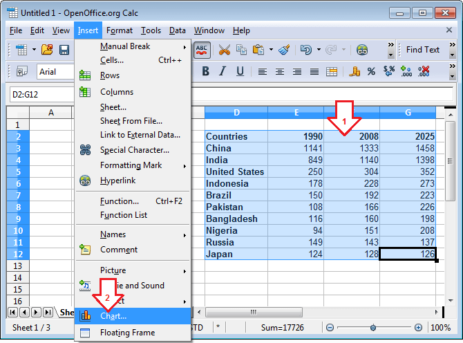The image size is (463, 343).
Task: Click the Delete Decimal Place icon
Action: pos(424,71)
